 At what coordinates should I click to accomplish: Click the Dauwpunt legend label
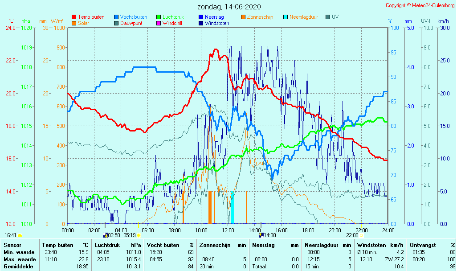(x=131, y=23)
